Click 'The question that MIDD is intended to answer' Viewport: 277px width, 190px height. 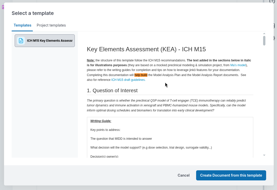coord(121,139)
